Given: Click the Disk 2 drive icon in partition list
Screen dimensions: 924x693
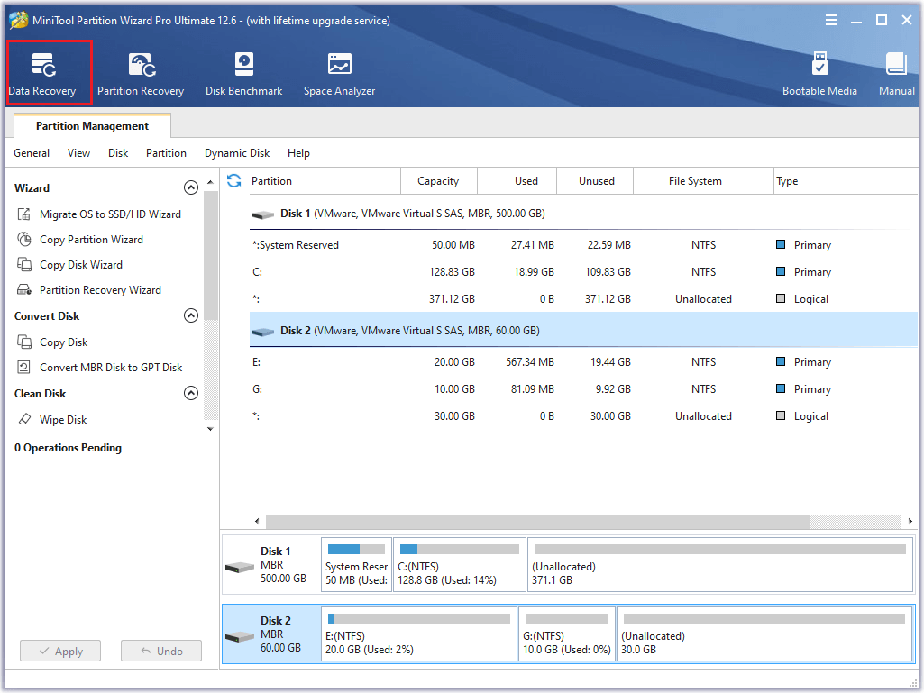Looking at the screenshot, I should click(263, 332).
